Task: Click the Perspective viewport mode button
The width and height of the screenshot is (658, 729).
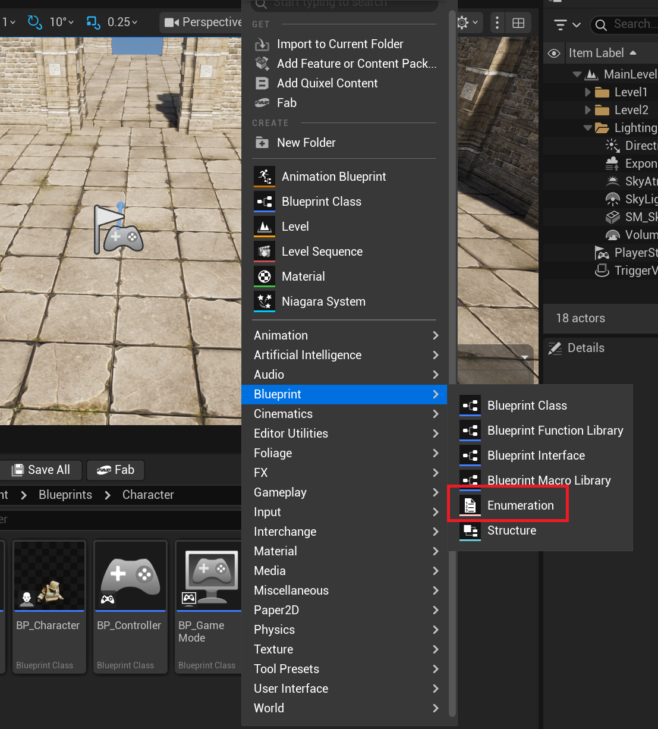Action: pos(202,23)
